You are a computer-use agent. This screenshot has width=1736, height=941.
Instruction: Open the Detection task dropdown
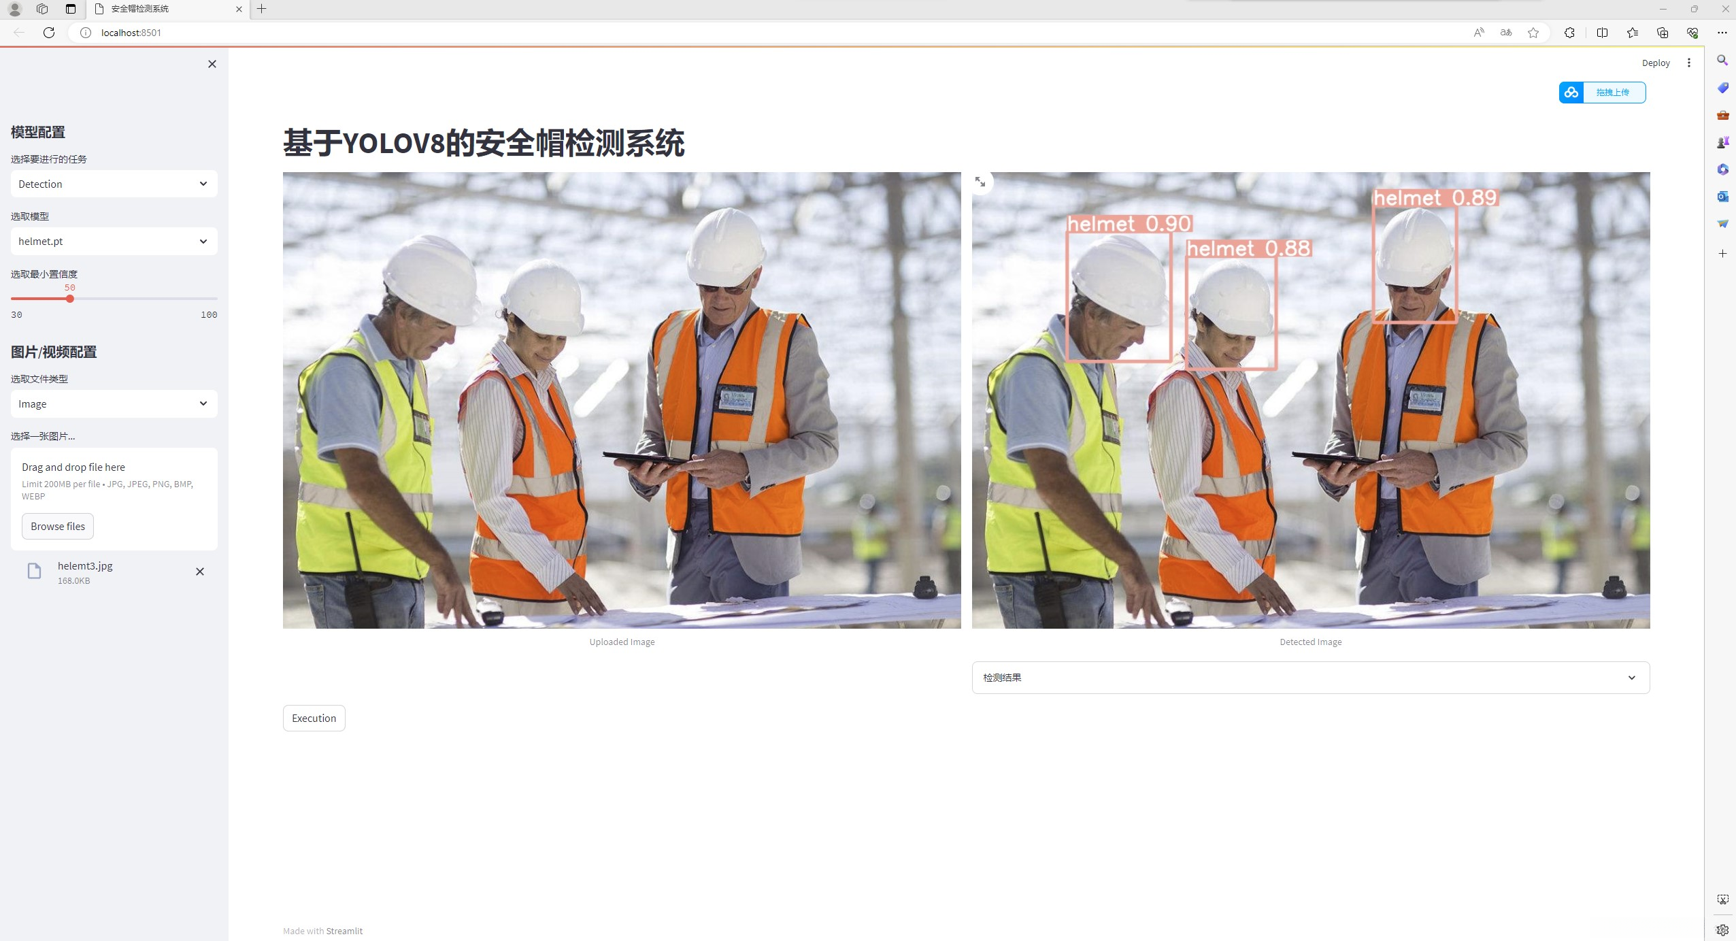(x=114, y=184)
